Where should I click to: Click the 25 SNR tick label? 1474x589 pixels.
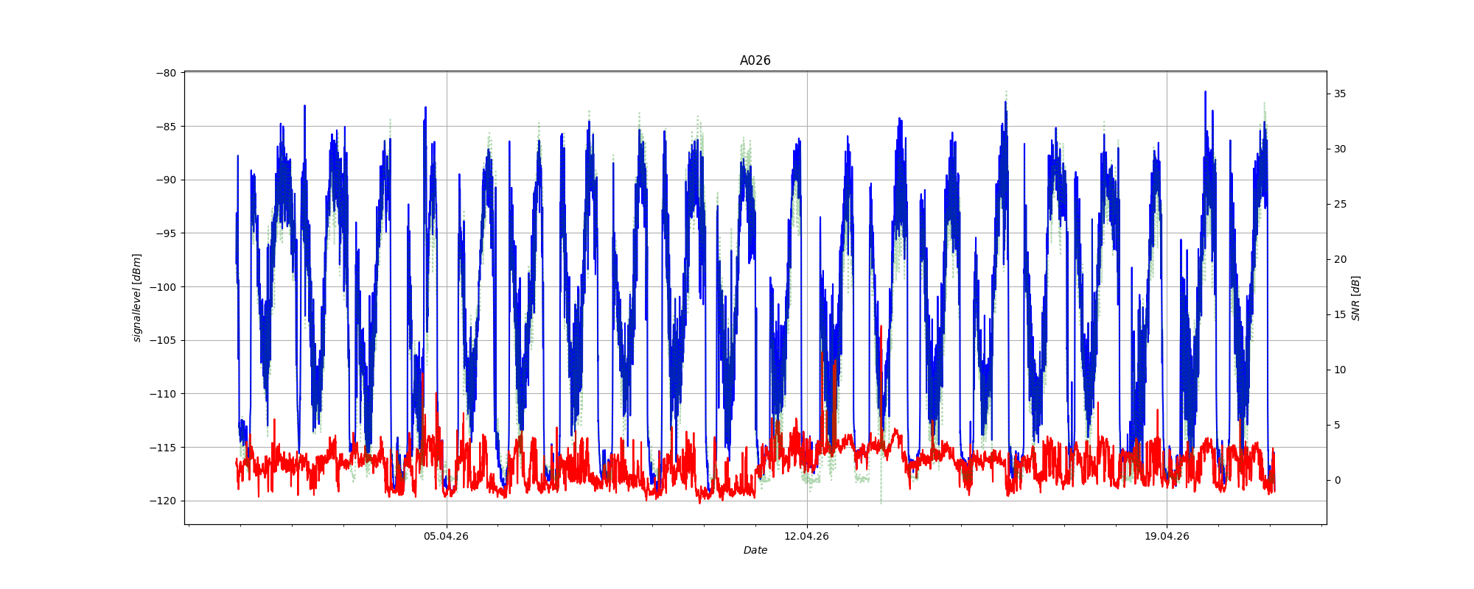(1339, 204)
